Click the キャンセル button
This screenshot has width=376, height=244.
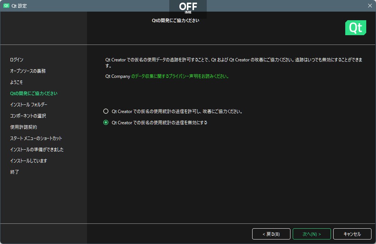tap(352, 234)
